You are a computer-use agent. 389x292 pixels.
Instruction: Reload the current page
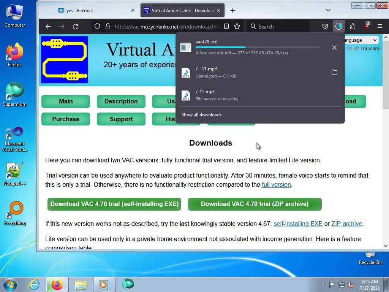(76, 27)
